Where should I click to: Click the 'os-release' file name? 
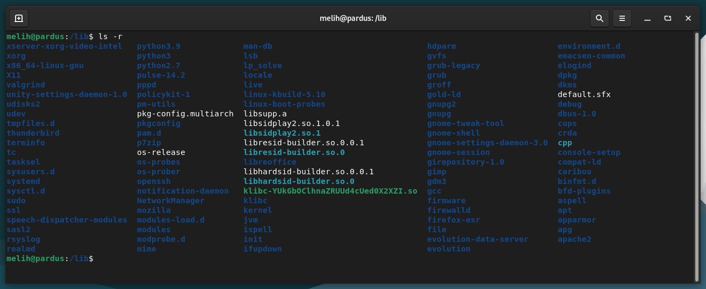click(161, 152)
